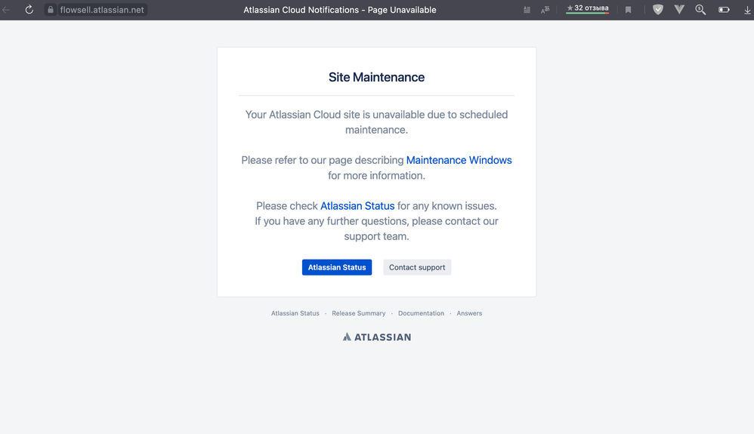Viewport: 754px width, 434px height.
Task: Click the page title 'Atlassian Cloud Notifications - Page Unavailable'
Action: tap(339, 10)
